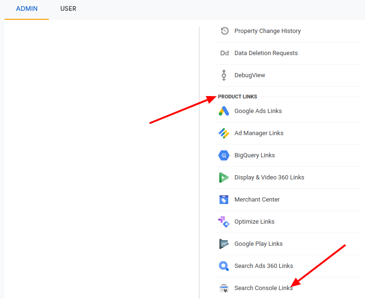This screenshot has height=299, width=365.
Task: Open Search Console Links text link
Action: click(263, 288)
